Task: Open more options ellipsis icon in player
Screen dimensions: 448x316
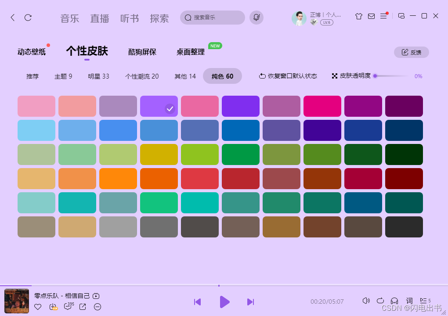Action: coord(98,307)
